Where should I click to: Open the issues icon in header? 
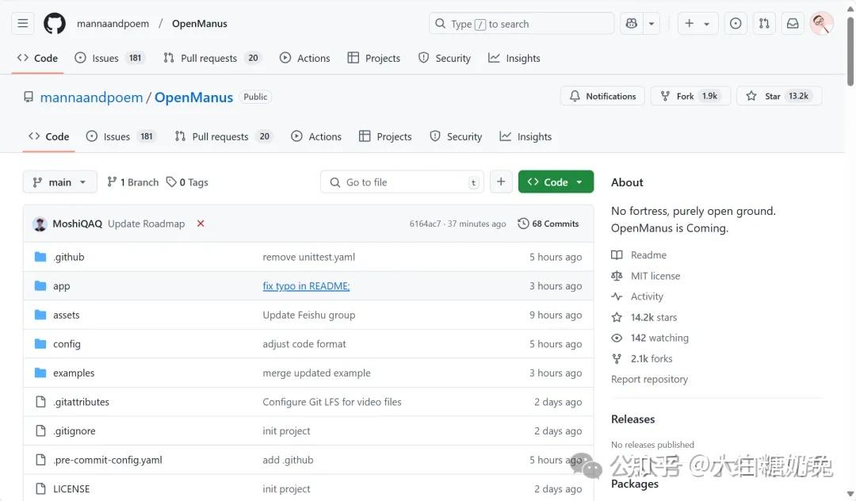point(736,24)
